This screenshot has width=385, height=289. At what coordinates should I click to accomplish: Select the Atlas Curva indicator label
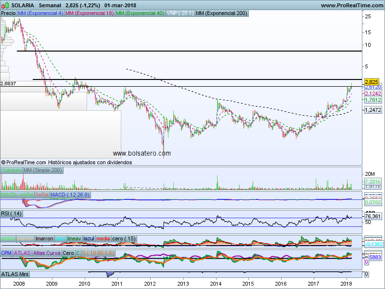pyautogui.click(x=47, y=253)
